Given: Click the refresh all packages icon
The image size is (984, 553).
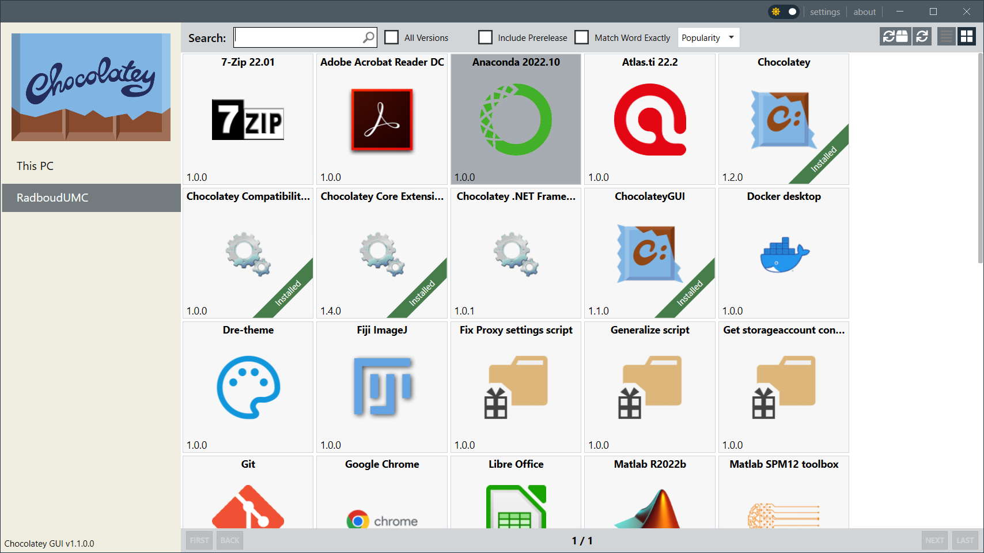Looking at the screenshot, I should [894, 36].
